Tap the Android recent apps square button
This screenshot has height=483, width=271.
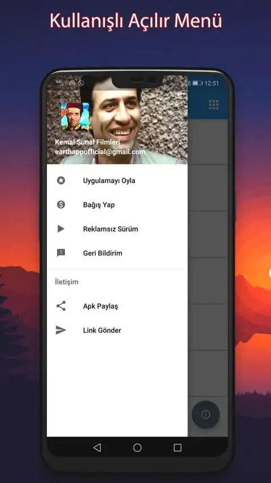click(177, 447)
